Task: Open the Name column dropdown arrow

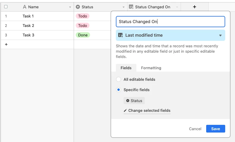Action: coord(70,7)
